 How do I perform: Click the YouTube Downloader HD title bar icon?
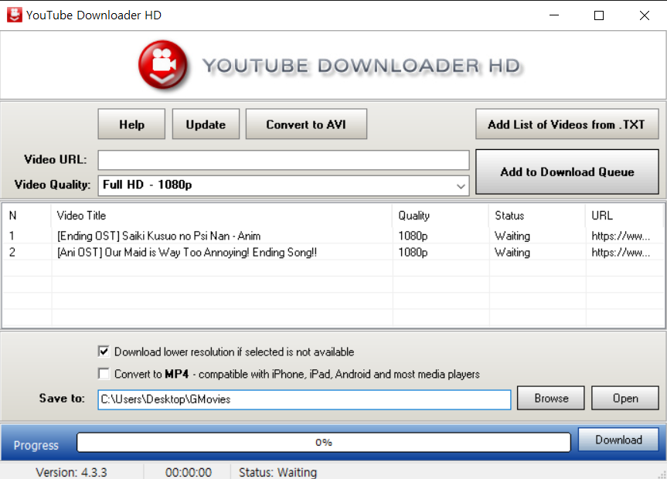coord(14,15)
